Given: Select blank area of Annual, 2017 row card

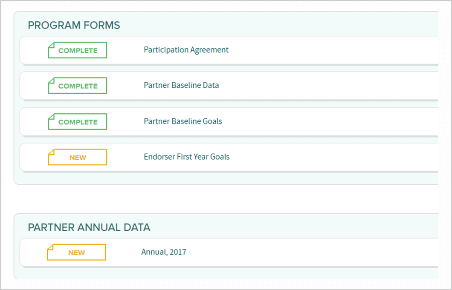Looking at the screenshot, I should [317, 252].
